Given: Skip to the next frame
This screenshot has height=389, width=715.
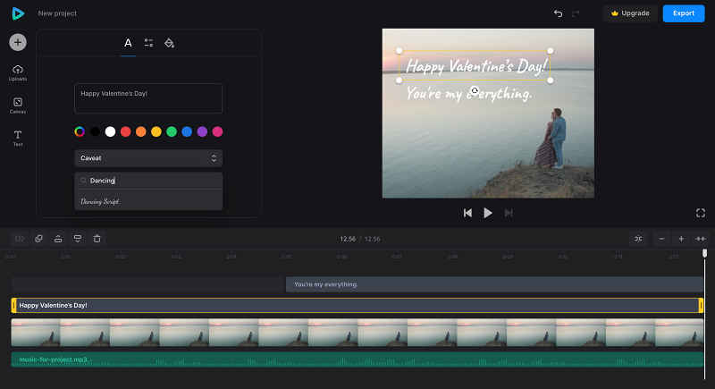Looking at the screenshot, I should [509, 213].
